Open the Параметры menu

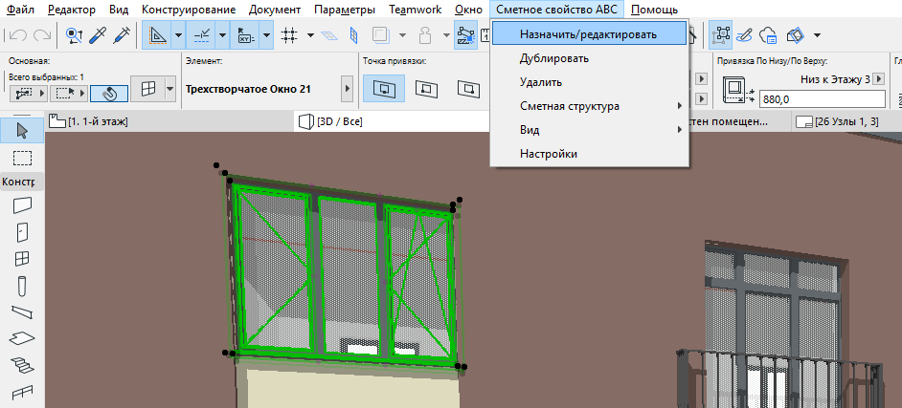tap(345, 10)
